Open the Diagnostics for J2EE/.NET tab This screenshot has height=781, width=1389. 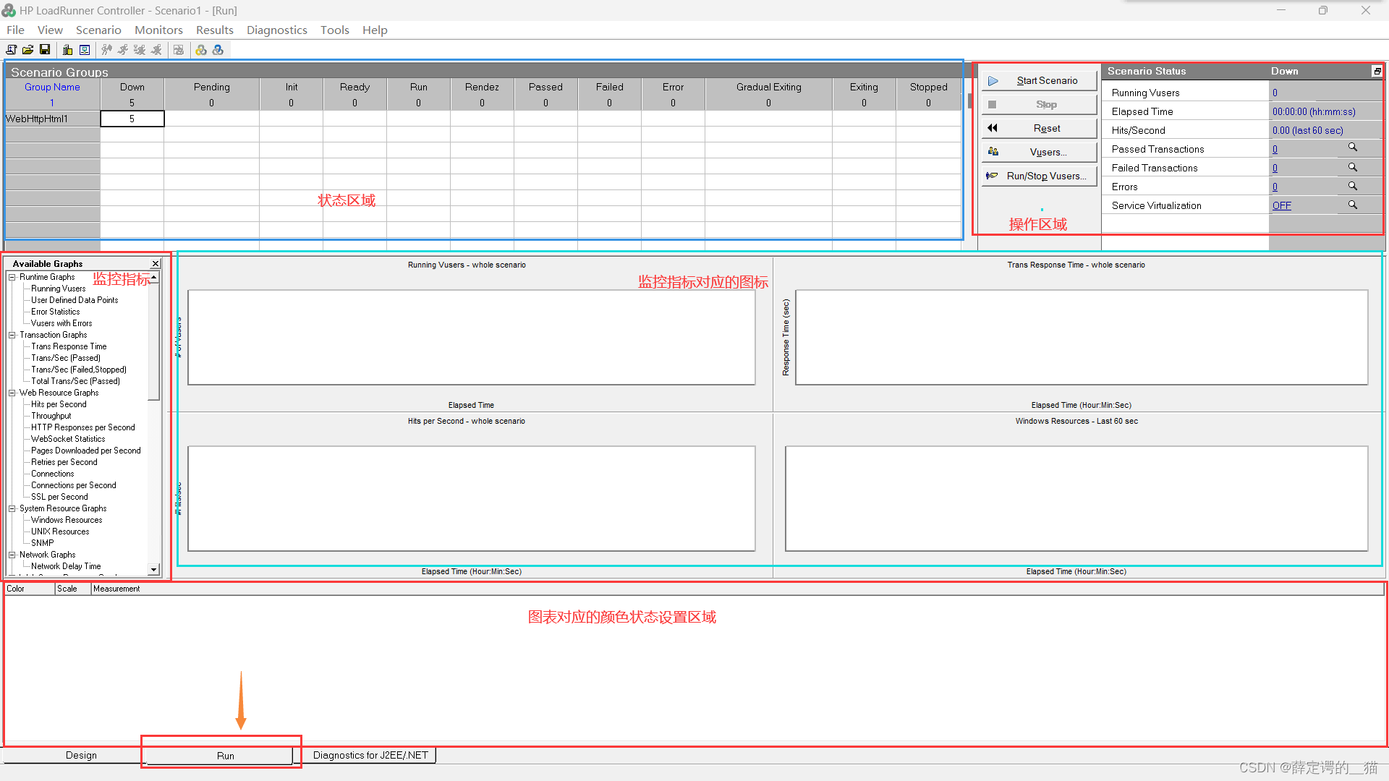click(x=370, y=755)
